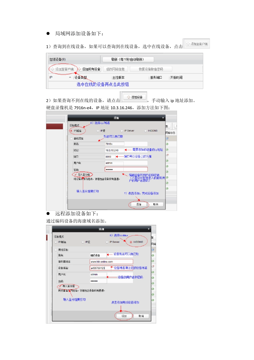The image size is (254, 360).
Task: Click the 用户名 field in the 7916n dialog
Action: pyautogui.click(x=126, y=163)
